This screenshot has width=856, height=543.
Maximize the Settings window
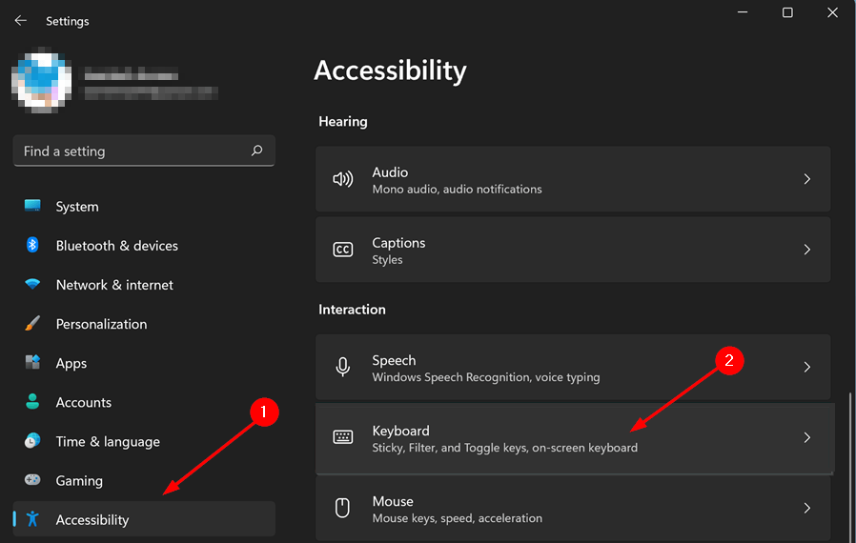(787, 12)
